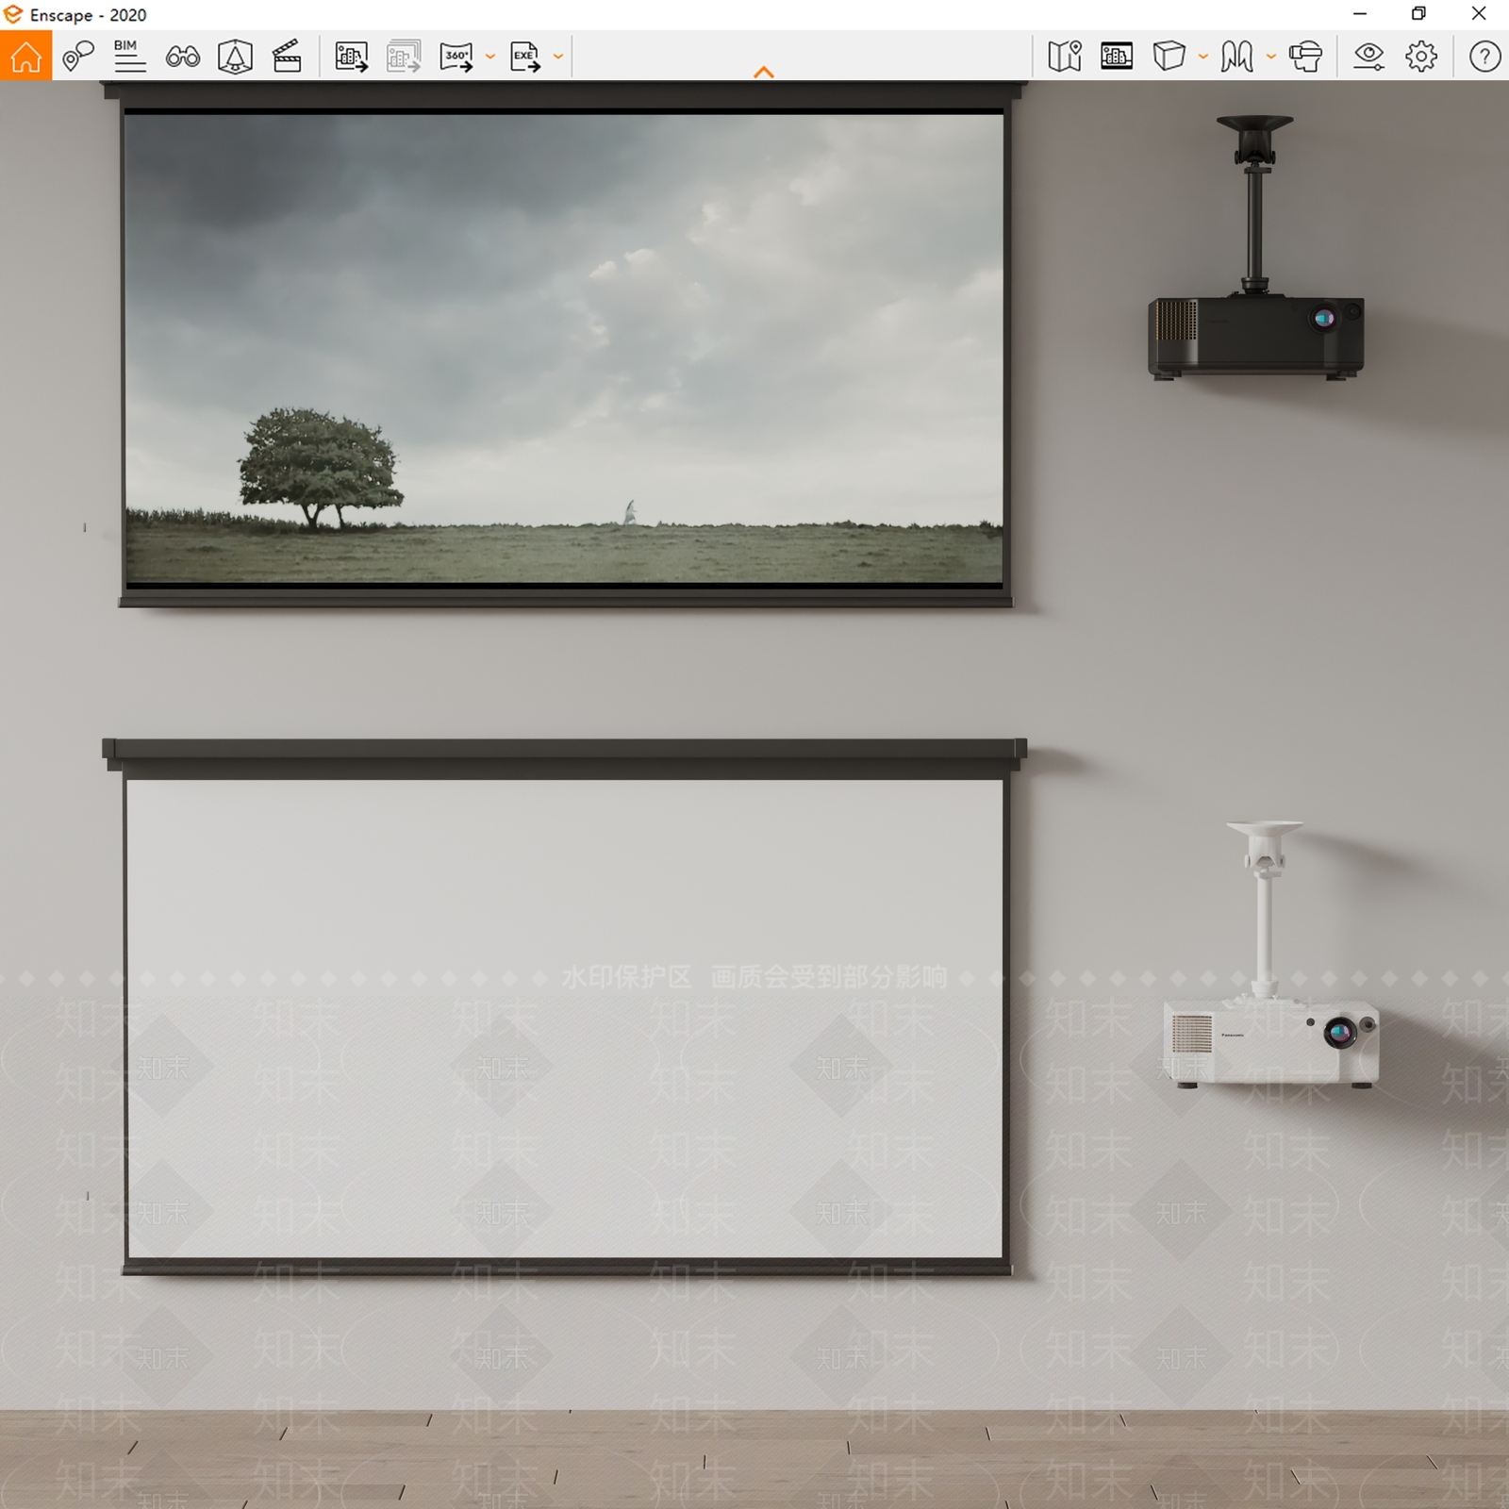Screen dimensions: 1509x1509
Task: Switch projection mode cube icon
Action: click(x=1169, y=56)
